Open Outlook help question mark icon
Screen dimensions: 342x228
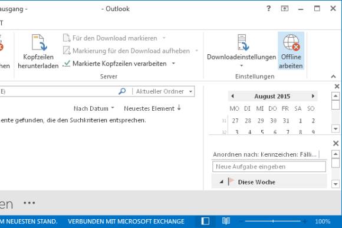(x=268, y=9)
